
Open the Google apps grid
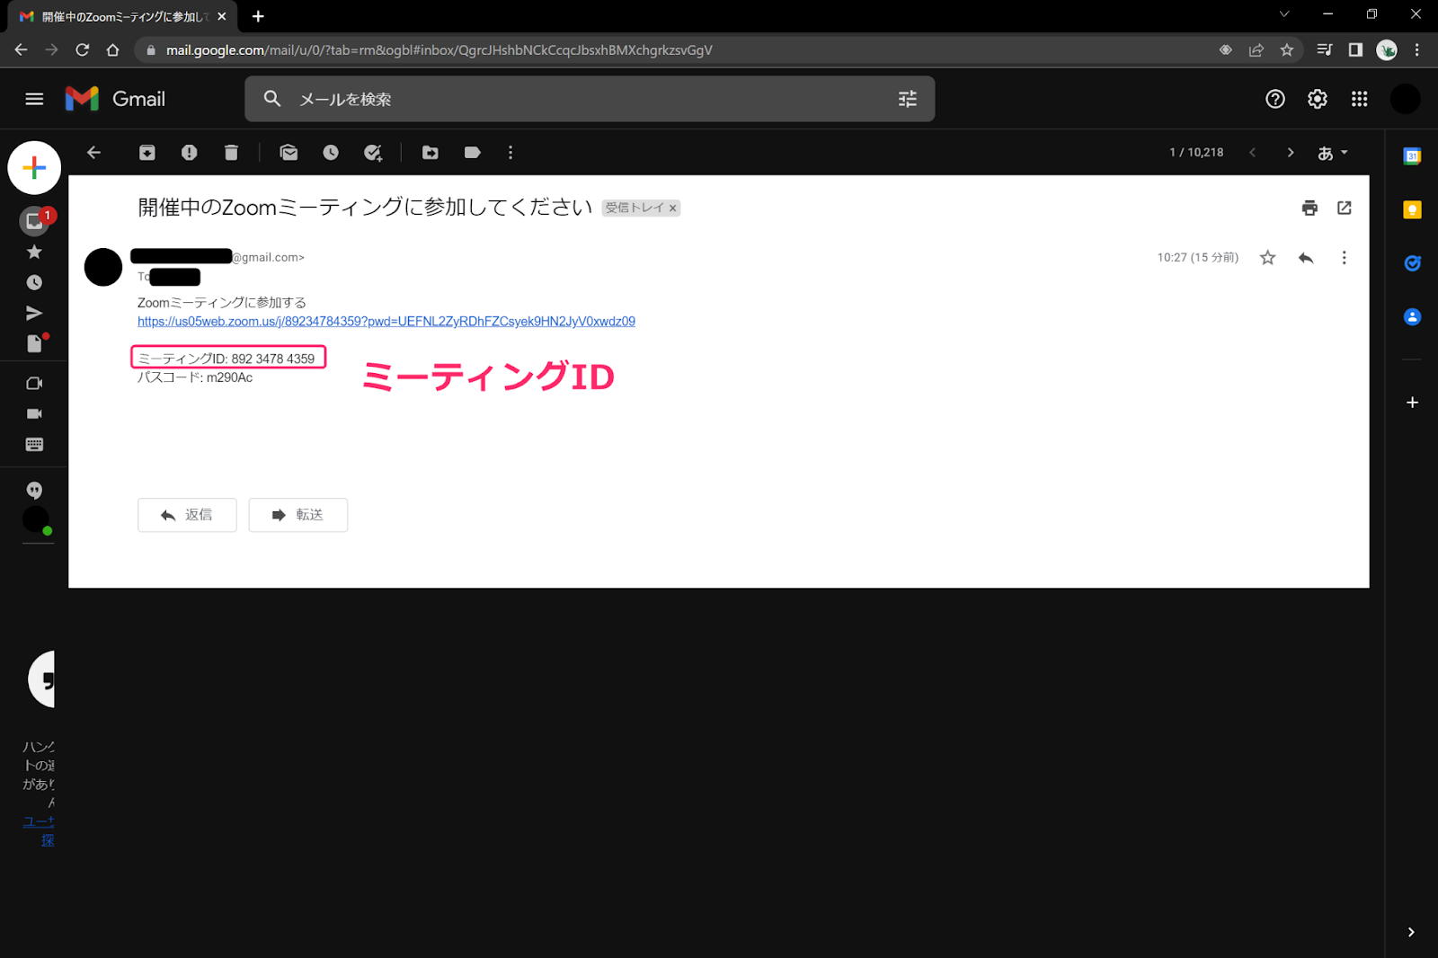(x=1359, y=99)
